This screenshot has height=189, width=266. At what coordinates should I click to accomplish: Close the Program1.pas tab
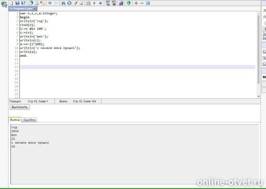click(35, 9)
